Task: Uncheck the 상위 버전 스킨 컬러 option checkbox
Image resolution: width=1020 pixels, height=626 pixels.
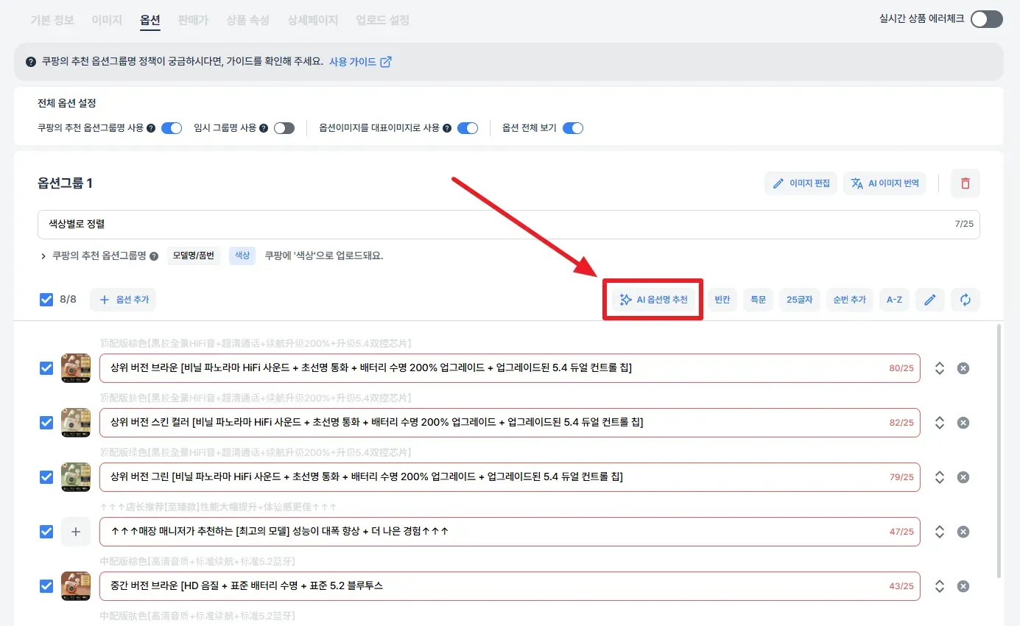Action: click(46, 423)
